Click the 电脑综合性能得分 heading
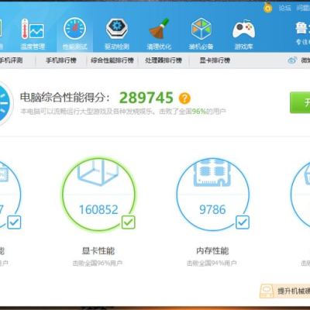Viewport: 310px width, 310px height. (x=65, y=98)
